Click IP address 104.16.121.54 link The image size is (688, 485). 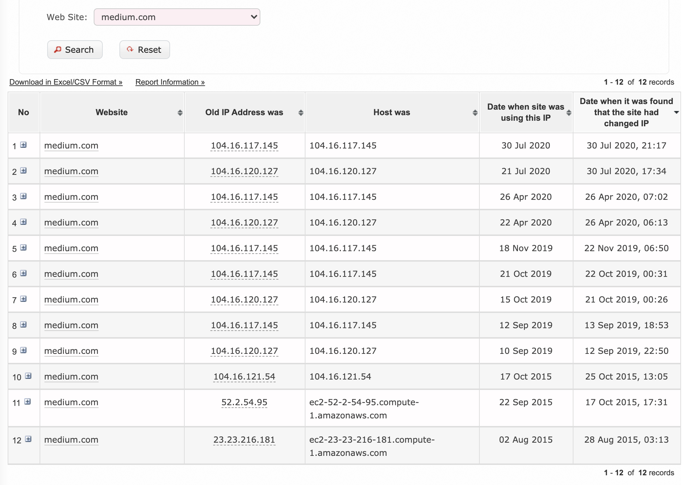(244, 377)
